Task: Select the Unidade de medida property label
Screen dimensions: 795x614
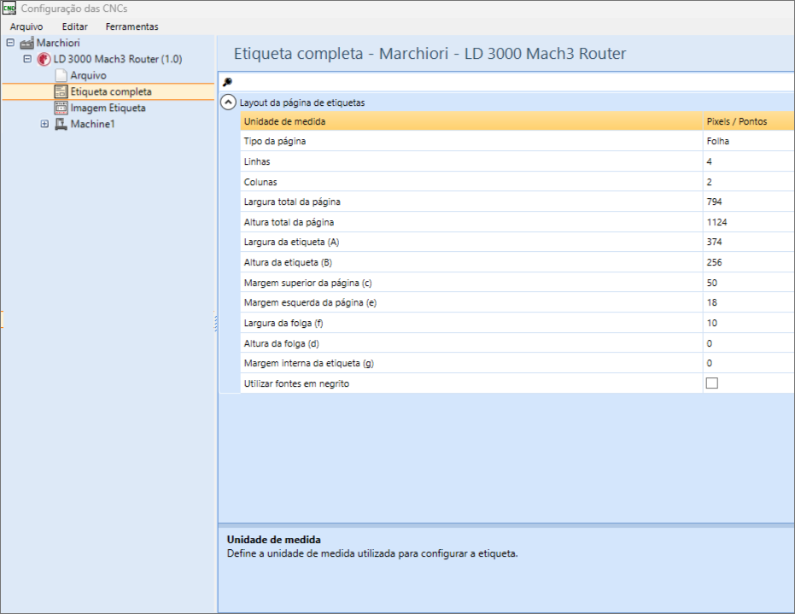Action: pyautogui.click(x=284, y=121)
